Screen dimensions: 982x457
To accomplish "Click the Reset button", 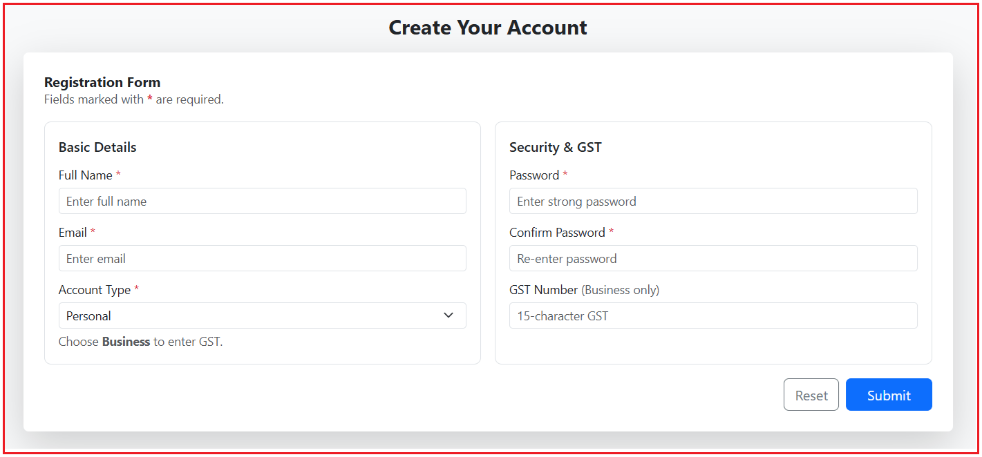I will coord(811,394).
